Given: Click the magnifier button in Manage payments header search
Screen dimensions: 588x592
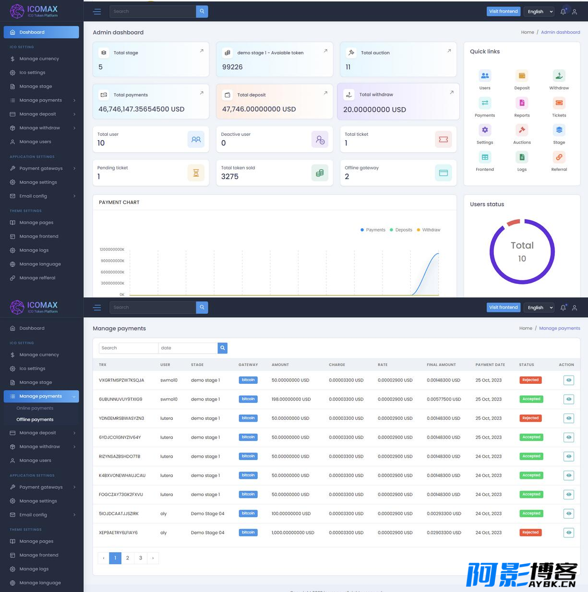Looking at the screenshot, I should pos(202,308).
